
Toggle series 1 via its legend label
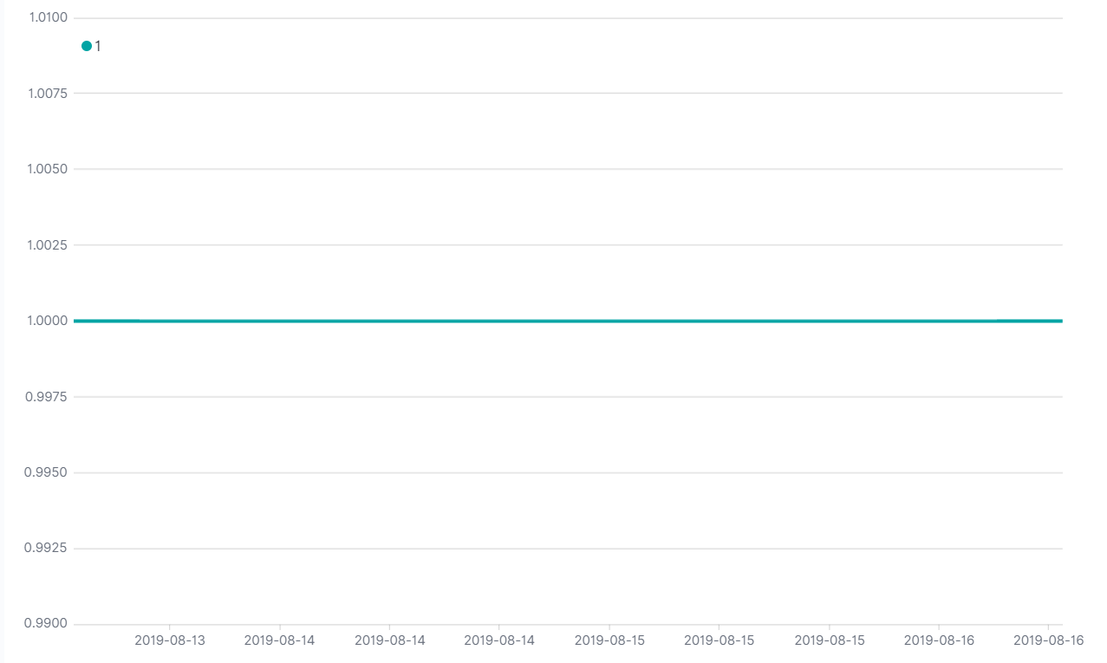[x=98, y=46]
